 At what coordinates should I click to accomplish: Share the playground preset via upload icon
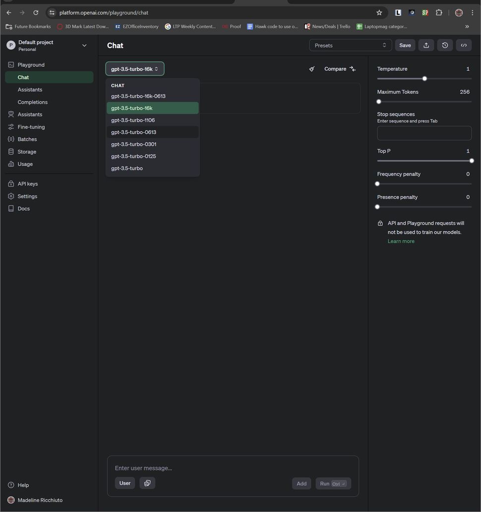tap(425, 45)
